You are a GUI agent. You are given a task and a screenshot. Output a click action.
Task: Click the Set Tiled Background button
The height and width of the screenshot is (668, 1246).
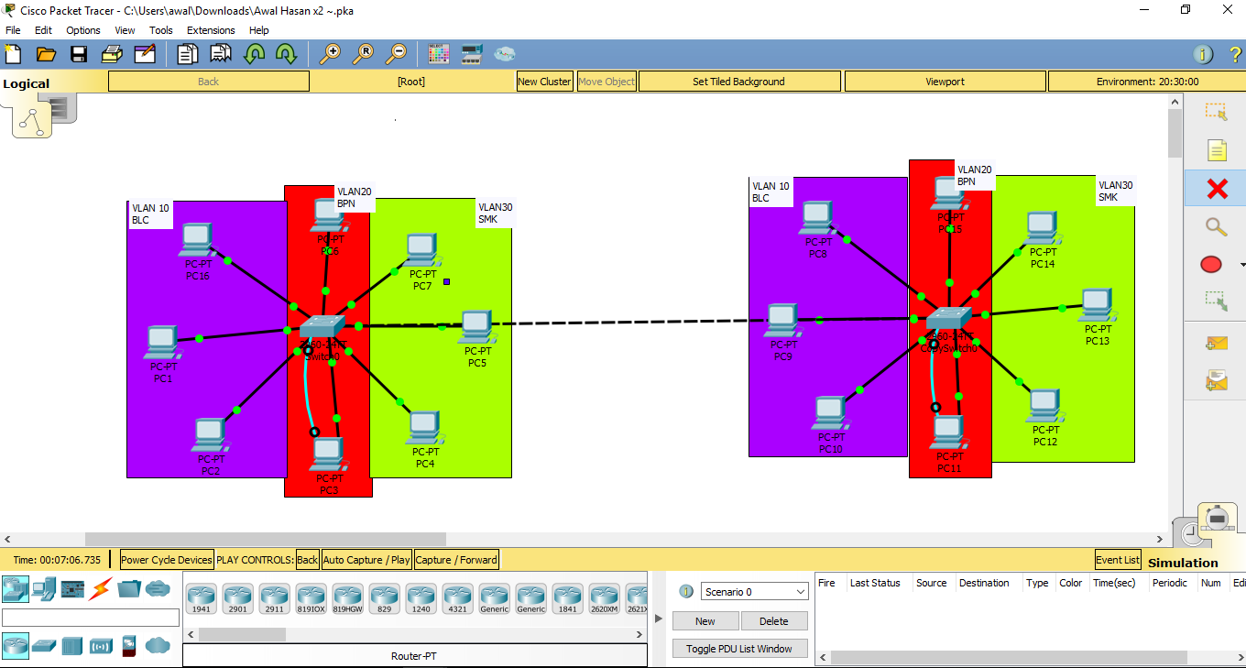pos(738,81)
